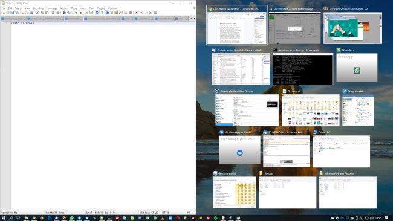Select the 'Messaggi per il Web' window thumbnail
Viewport: 393px width, 221px height.
240,150
